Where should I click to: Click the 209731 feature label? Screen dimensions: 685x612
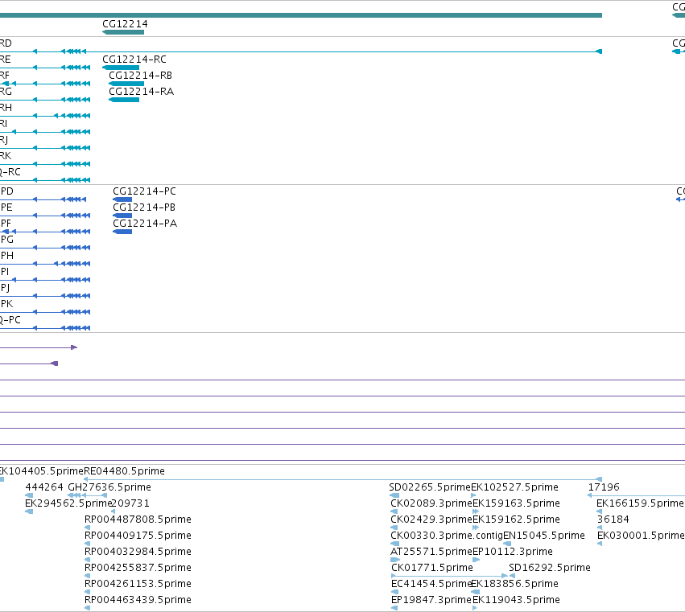[x=130, y=503]
